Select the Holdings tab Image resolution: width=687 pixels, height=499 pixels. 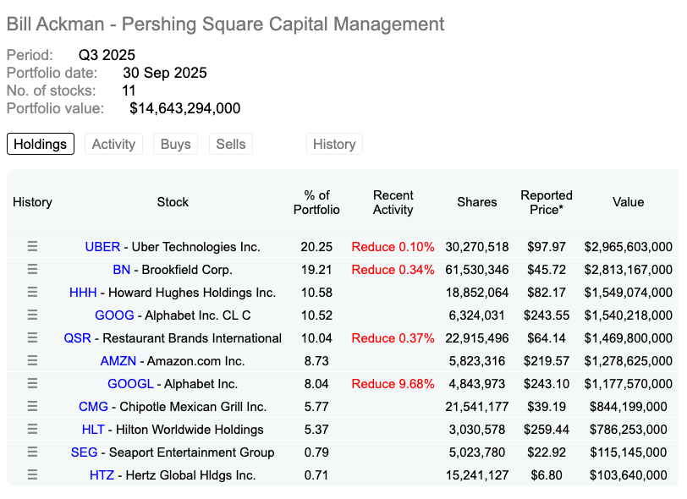pos(40,144)
